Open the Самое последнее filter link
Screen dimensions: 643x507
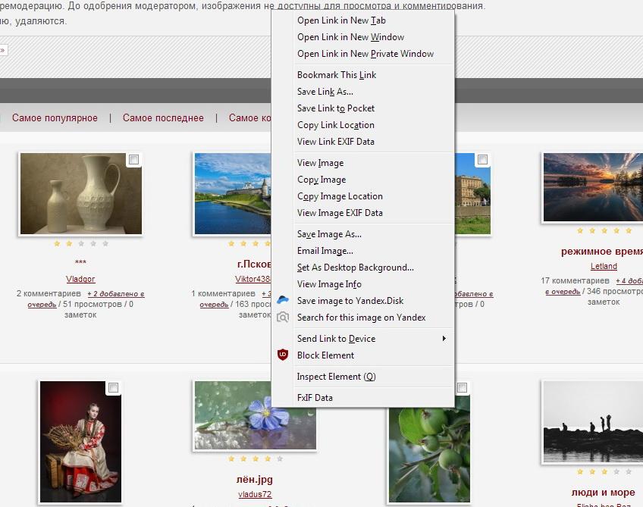163,118
